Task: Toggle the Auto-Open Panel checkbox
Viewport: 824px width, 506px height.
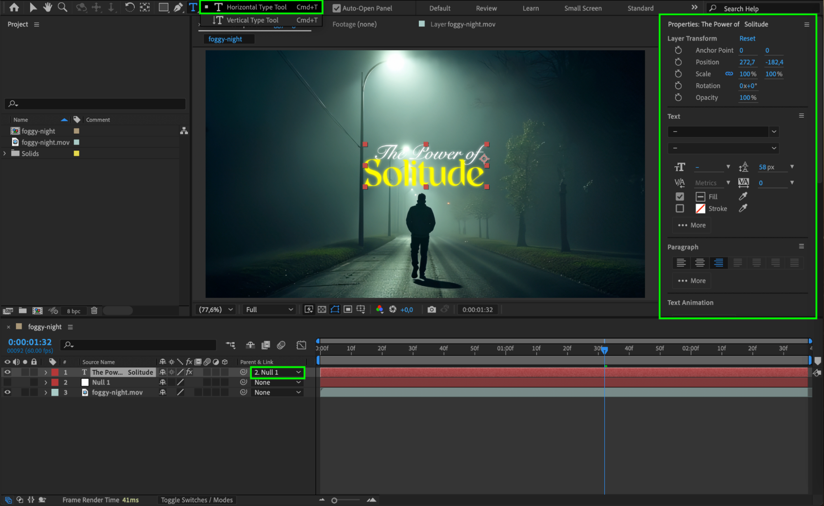Action: [337, 8]
